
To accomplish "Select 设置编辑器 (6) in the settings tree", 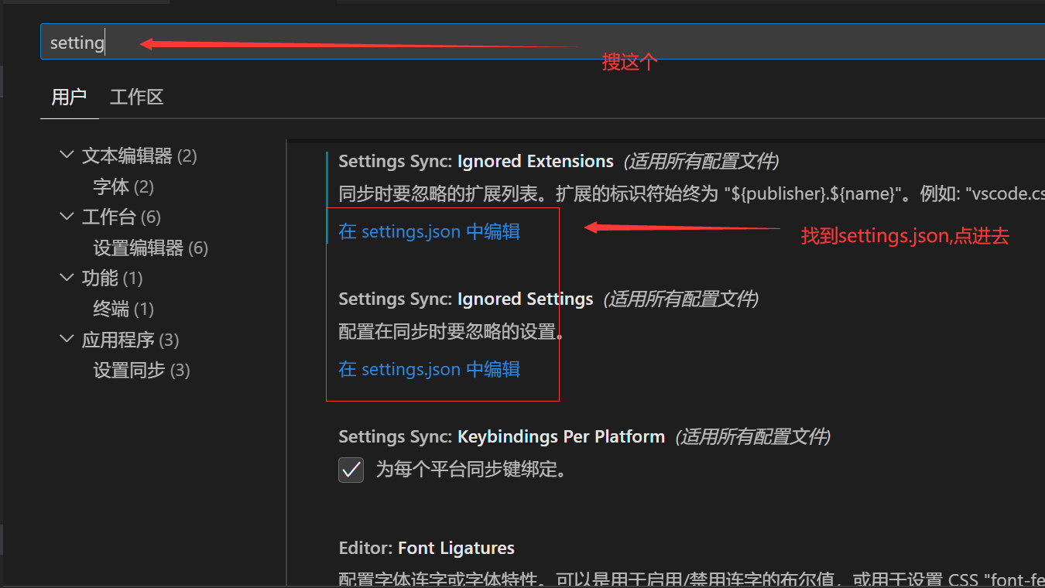I will click(151, 248).
